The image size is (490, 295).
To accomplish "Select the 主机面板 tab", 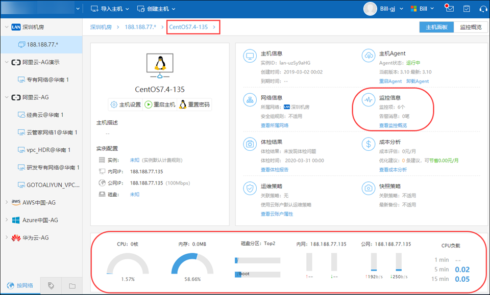I will 436,27.
